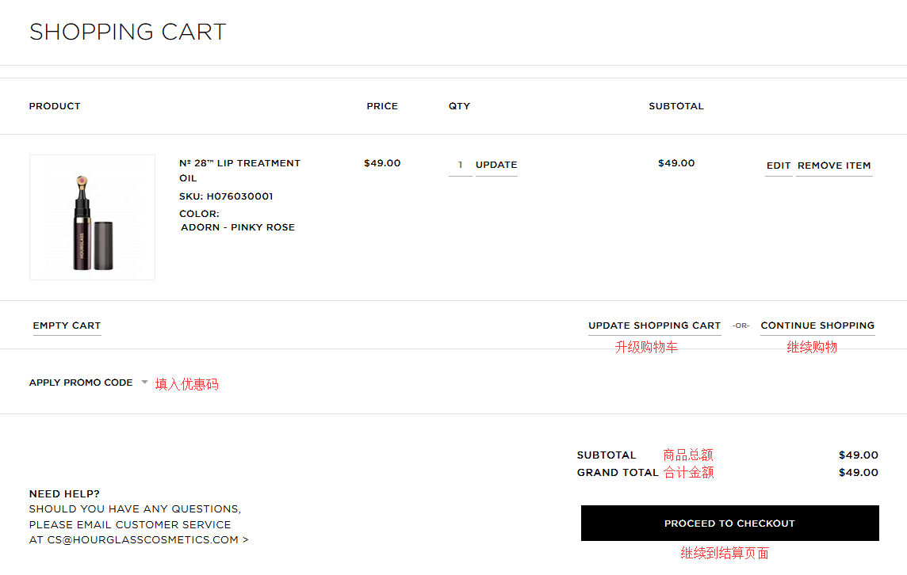Screen dimensions: 907x575
Task: Proceed to checkout
Action: point(730,524)
